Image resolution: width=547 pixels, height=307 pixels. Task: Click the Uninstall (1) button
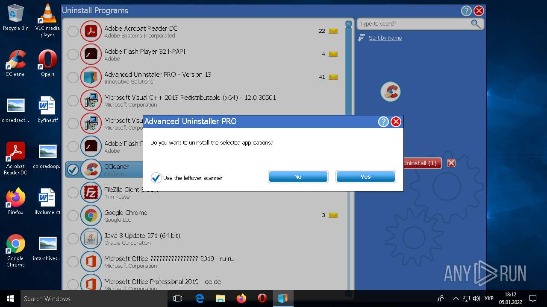pos(422,163)
